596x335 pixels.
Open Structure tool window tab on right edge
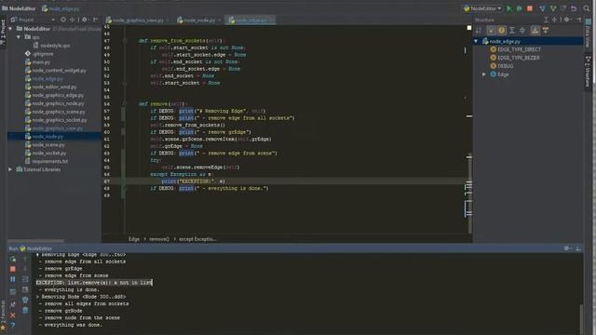point(589,72)
